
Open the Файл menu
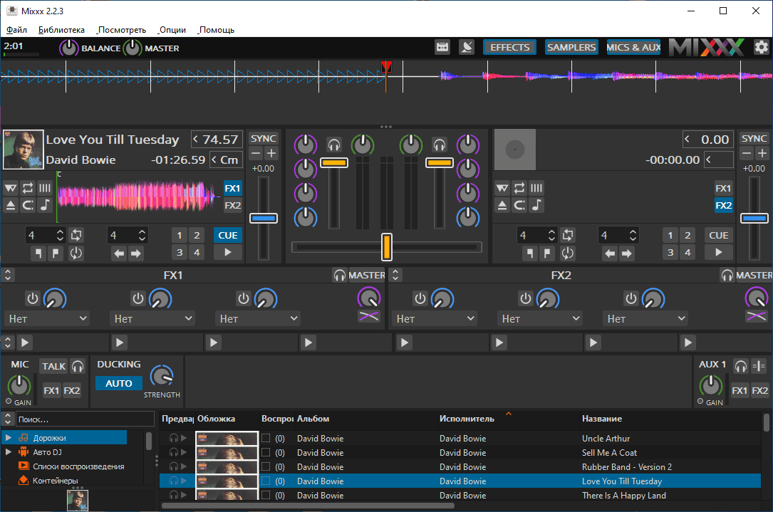(16, 30)
